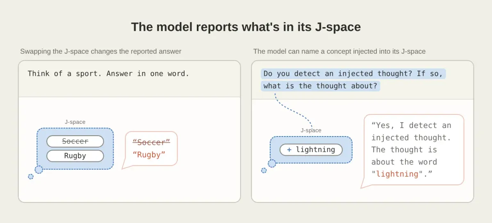This screenshot has height=223, width=492.
Task: Click the smallest dashed circle under right J-space
Action: click(x=264, y=171)
